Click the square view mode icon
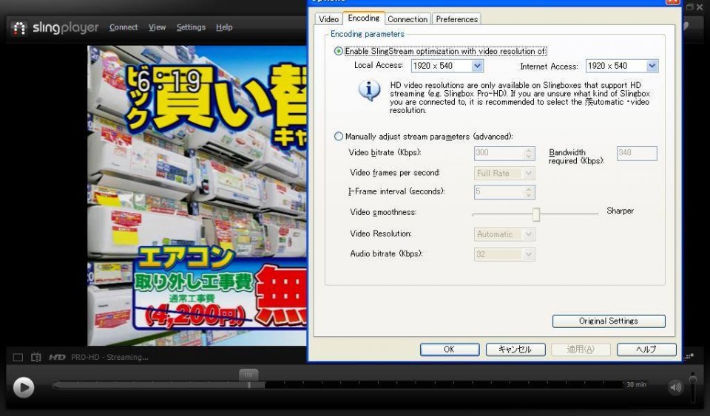Image resolution: width=710 pixels, height=416 pixels. pos(18,358)
